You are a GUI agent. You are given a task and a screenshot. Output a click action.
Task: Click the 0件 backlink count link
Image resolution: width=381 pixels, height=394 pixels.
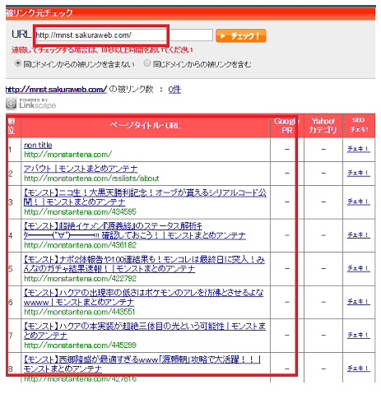point(174,90)
